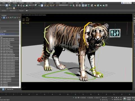
Task: Activate Select and Place tool
Action: [x=27, y=5]
